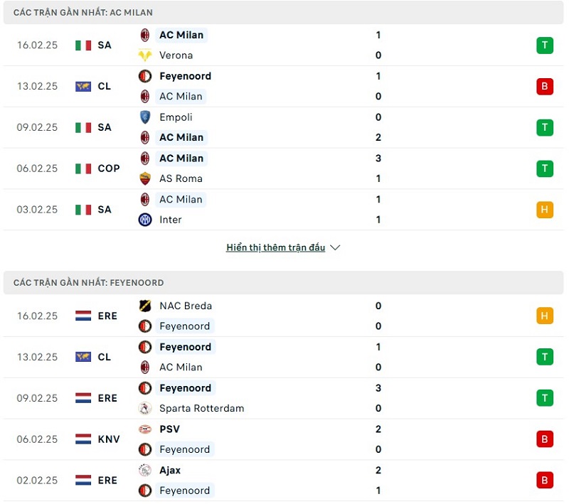This screenshot has height=504, width=569.
Task: Select the 'Các trận gần nhất: Feyenoord' header
Action: click(89, 282)
